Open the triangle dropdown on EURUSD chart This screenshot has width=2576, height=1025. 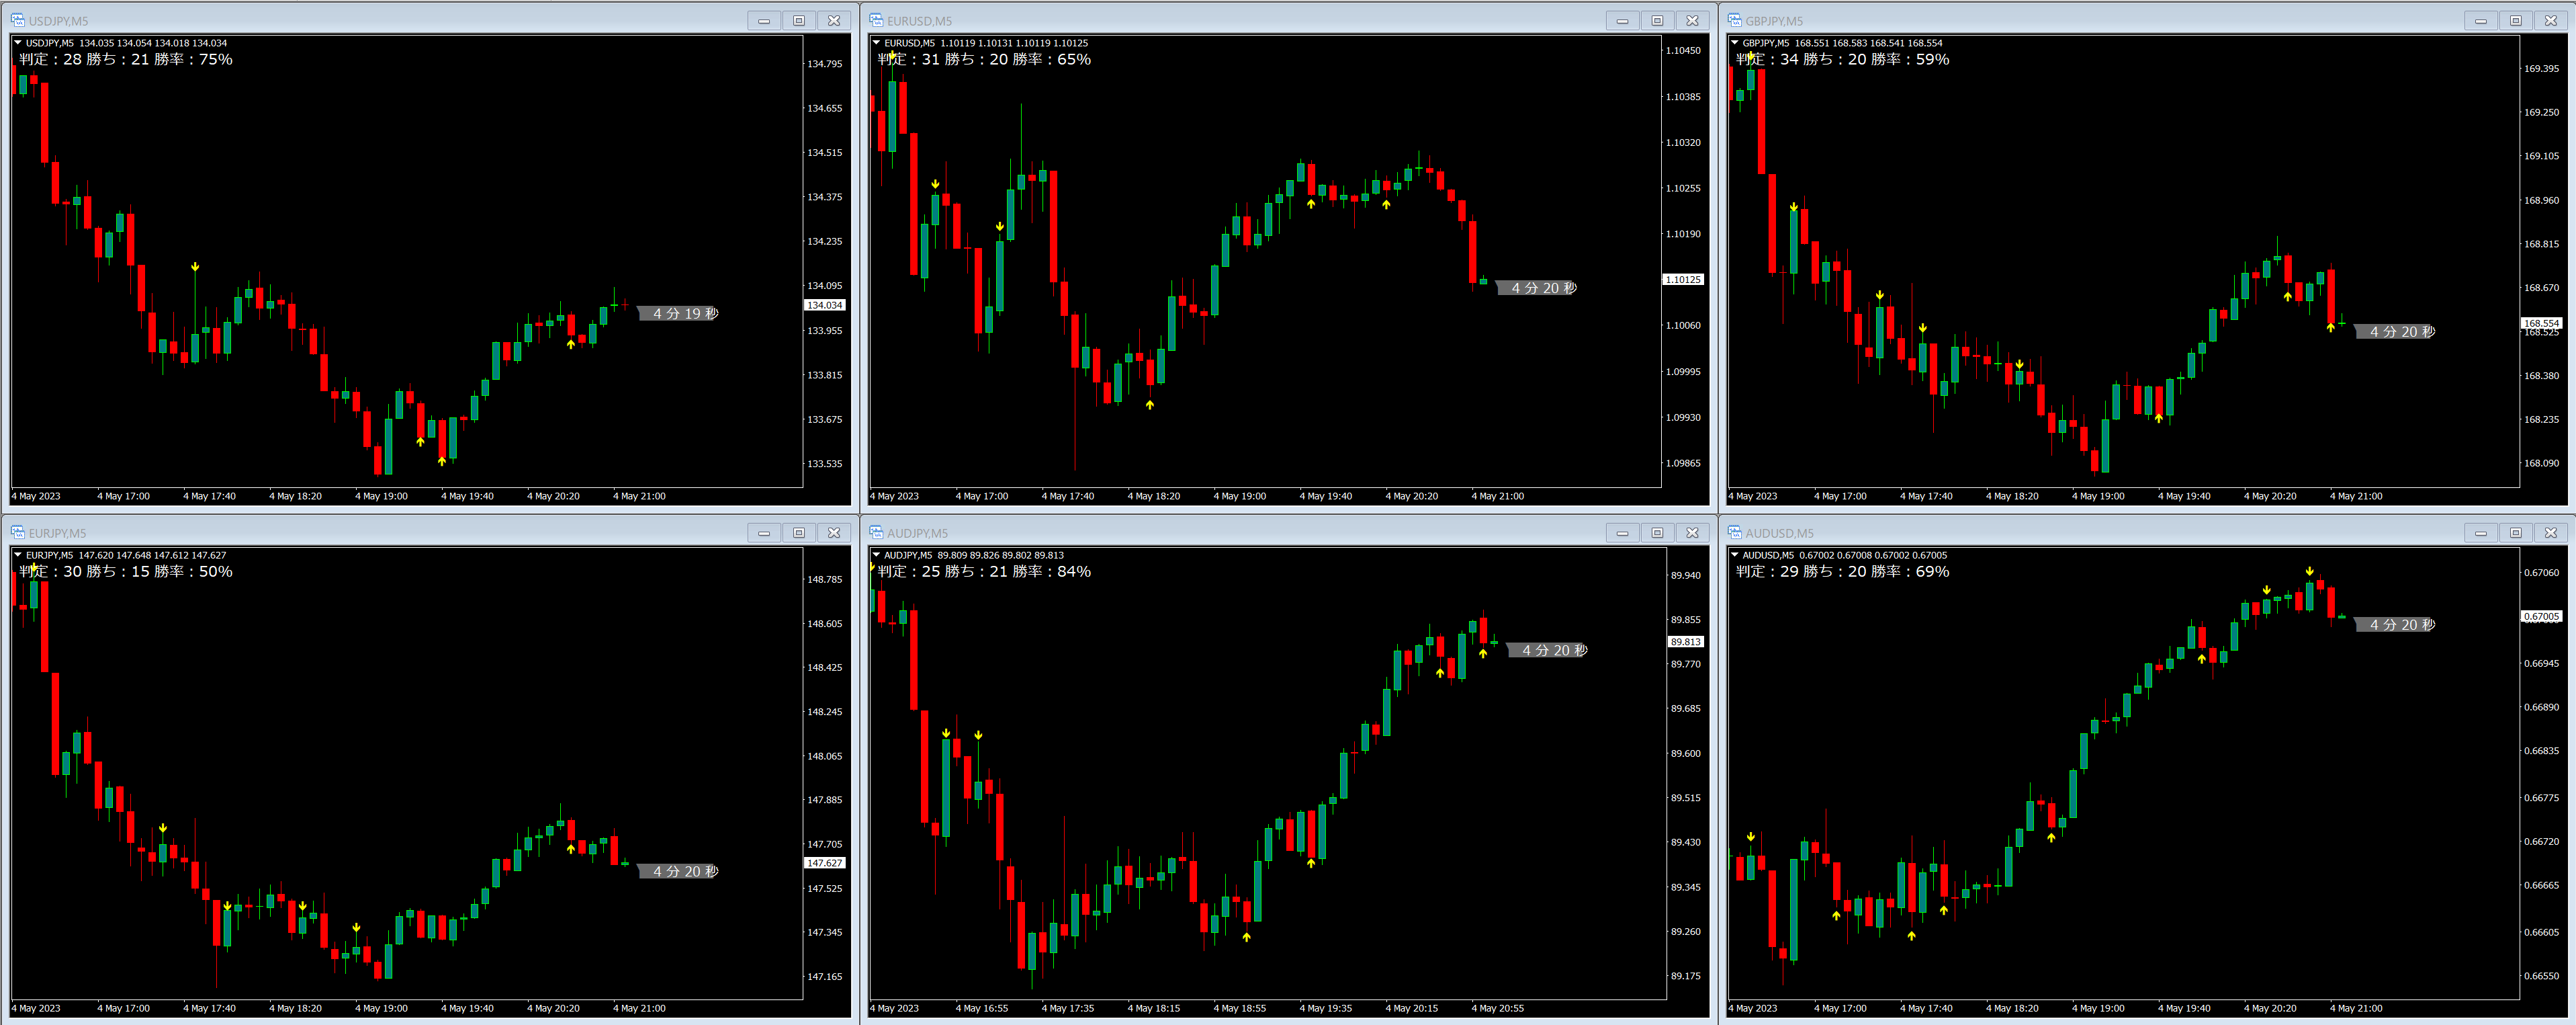click(877, 43)
